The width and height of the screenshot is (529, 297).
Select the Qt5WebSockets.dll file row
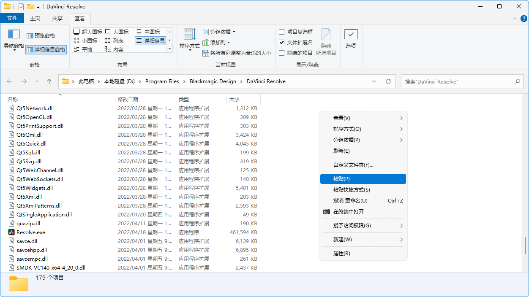pyautogui.click(x=133, y=179)
